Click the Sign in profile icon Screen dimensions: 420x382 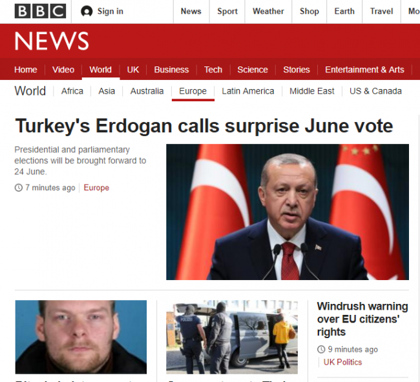(x=87, y=11)
